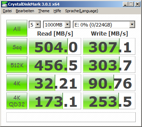Expand the drive selection dropdown E:
This screenshot has height=127, width=142.
132,24
